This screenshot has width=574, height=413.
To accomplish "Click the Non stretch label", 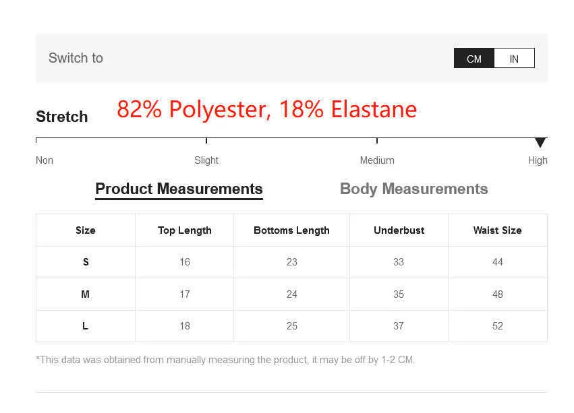I will [45, 160].
